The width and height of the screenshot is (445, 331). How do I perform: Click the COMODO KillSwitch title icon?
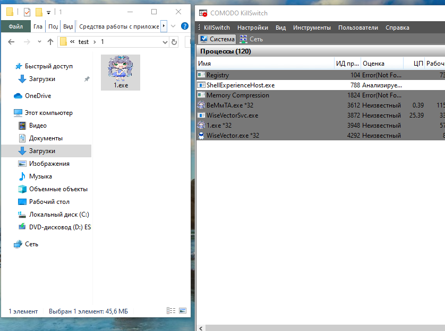click(x=203, y=13)
